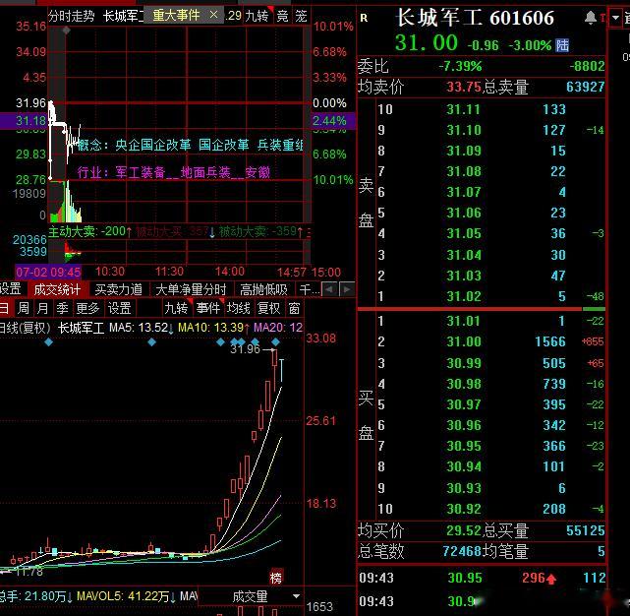
Task: Click the 笼 button in intraday header
Action: pyautogui.click(x=301, y=16)
